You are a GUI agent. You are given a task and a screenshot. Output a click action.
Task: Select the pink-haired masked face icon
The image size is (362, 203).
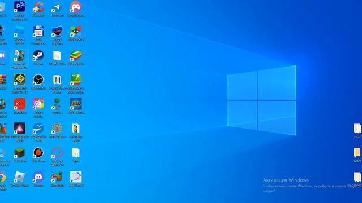[x=76, y=7]
